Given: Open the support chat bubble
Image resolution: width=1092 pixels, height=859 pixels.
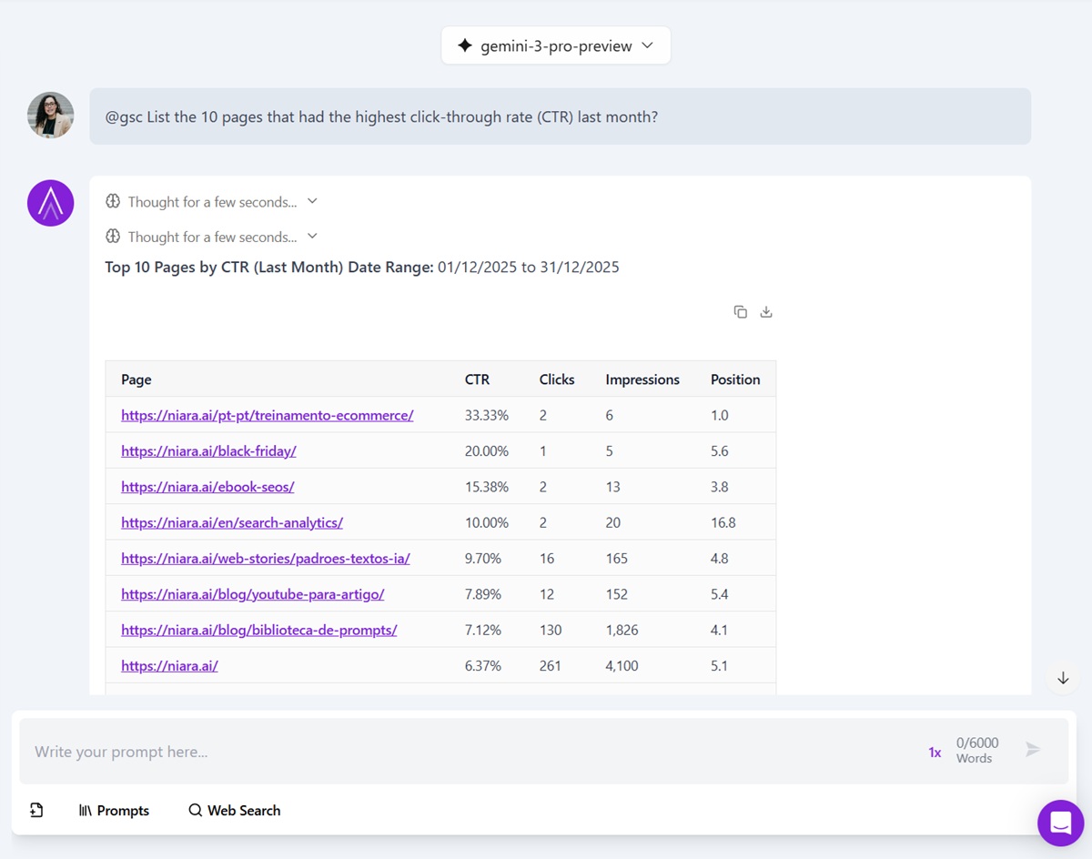Looking at the screenshot, I should pyautogui.click(x=1060, y=824).
